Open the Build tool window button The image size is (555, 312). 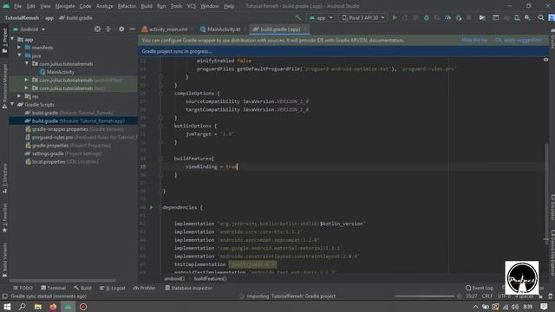(x=83, y=288)
